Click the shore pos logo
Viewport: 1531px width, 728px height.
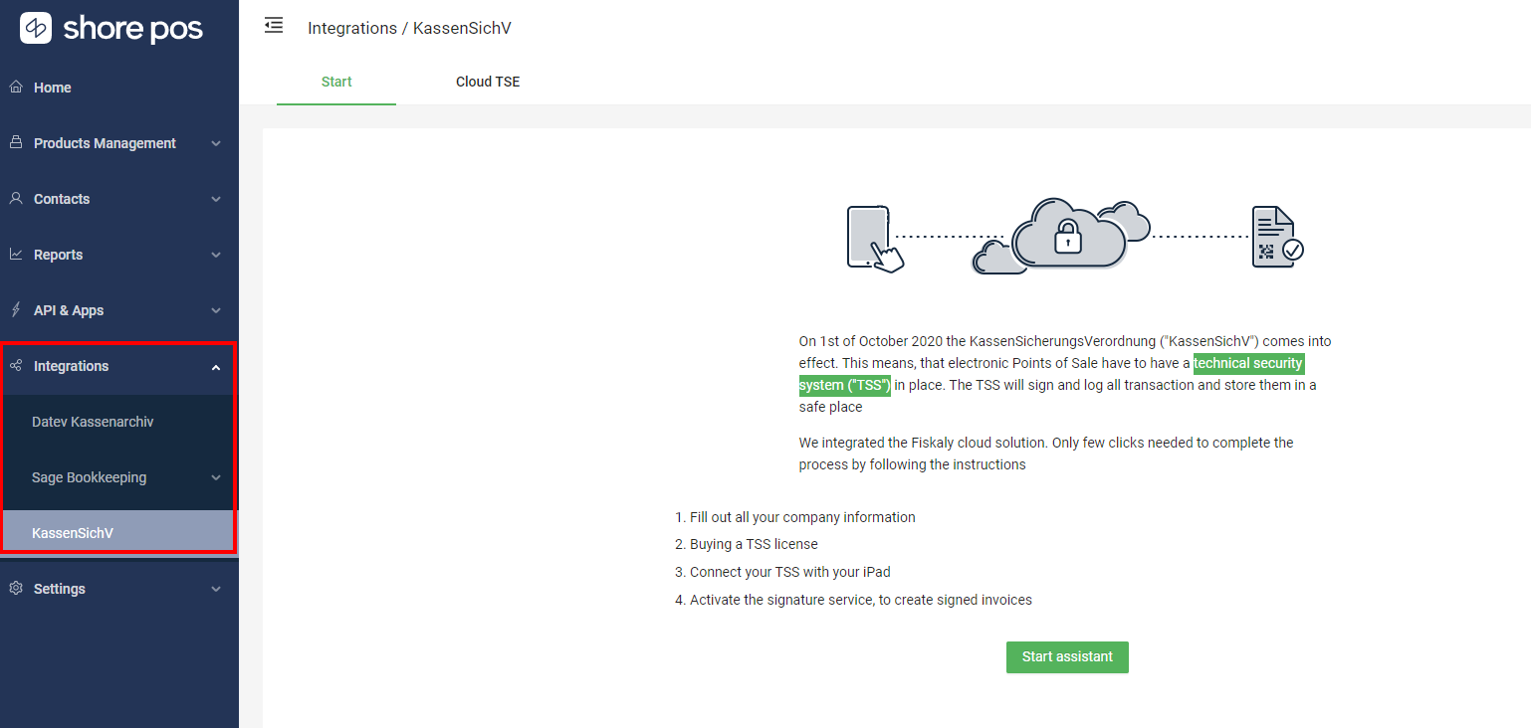pyautogui.click(x=111, y=28)
